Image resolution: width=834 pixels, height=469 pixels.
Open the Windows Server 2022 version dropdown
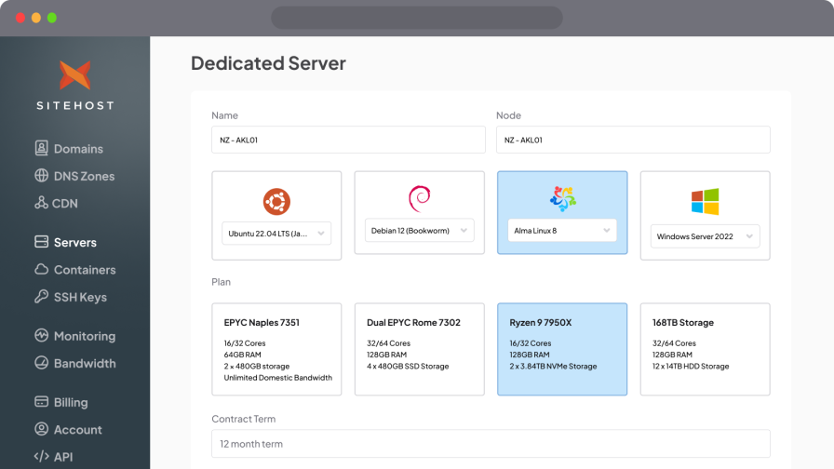(x=705, y=236)
